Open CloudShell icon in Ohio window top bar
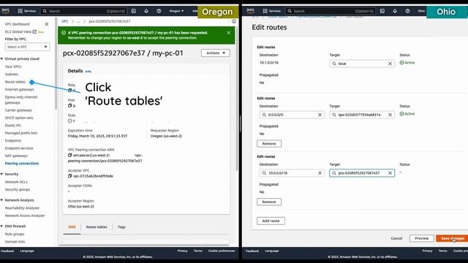Screen dimensions: 468x263 382,11
